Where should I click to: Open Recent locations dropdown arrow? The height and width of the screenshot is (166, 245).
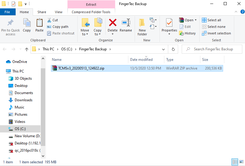(x=20, y=49)
